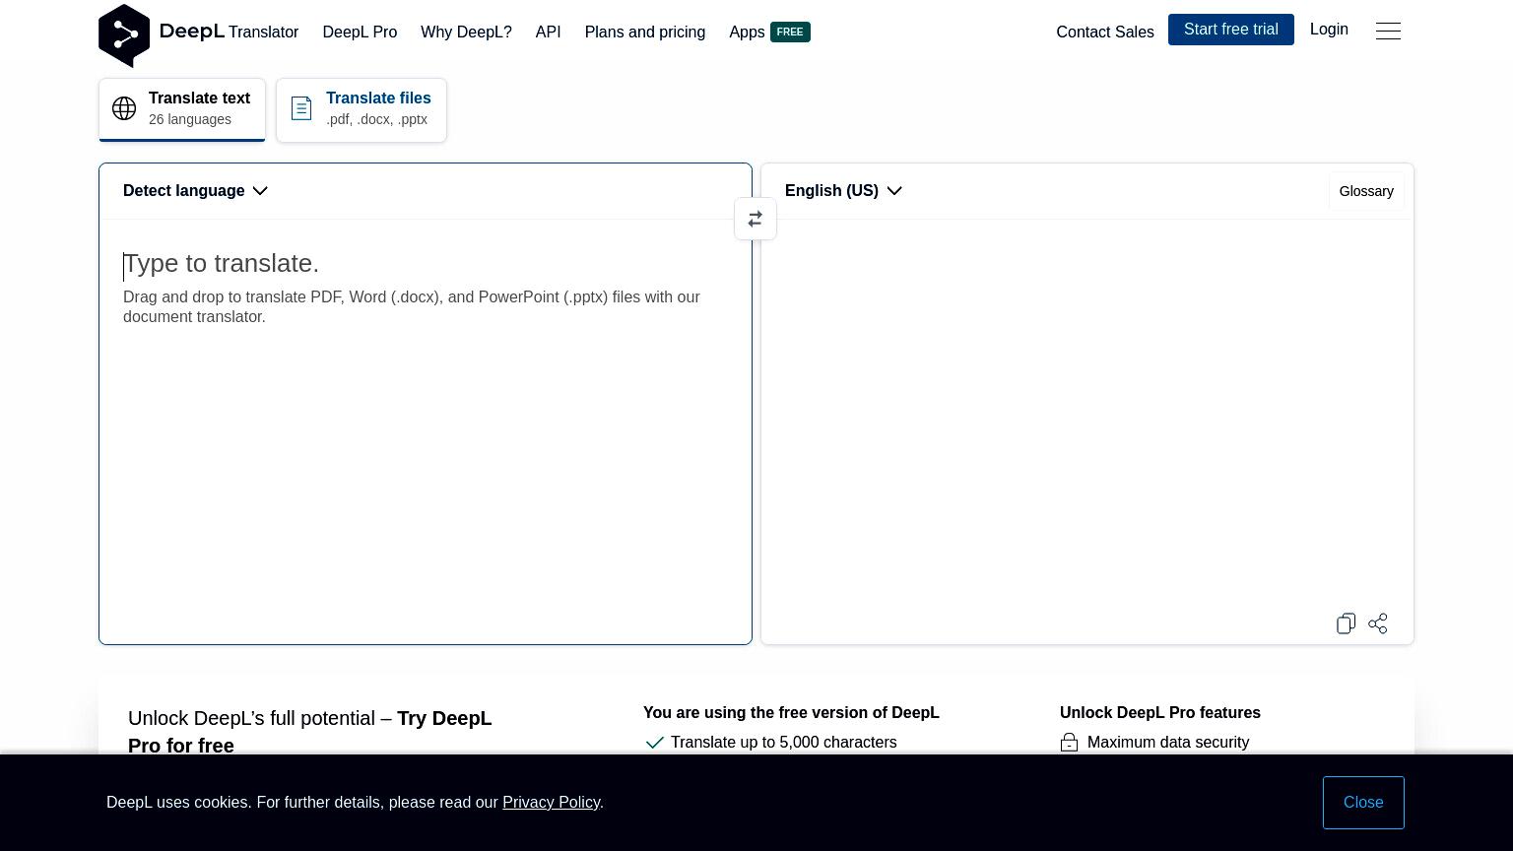Open the English (US) target language dropdown
This screenshot has height=851, width=1513.
click(843, 191)
